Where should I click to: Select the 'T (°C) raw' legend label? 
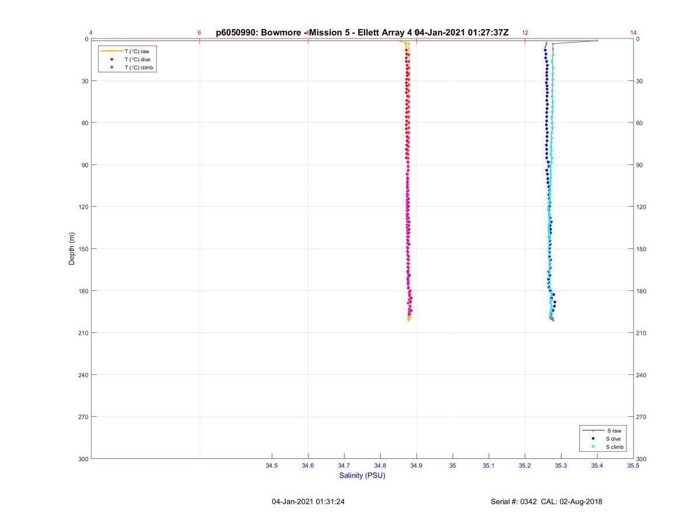(136, 51)
